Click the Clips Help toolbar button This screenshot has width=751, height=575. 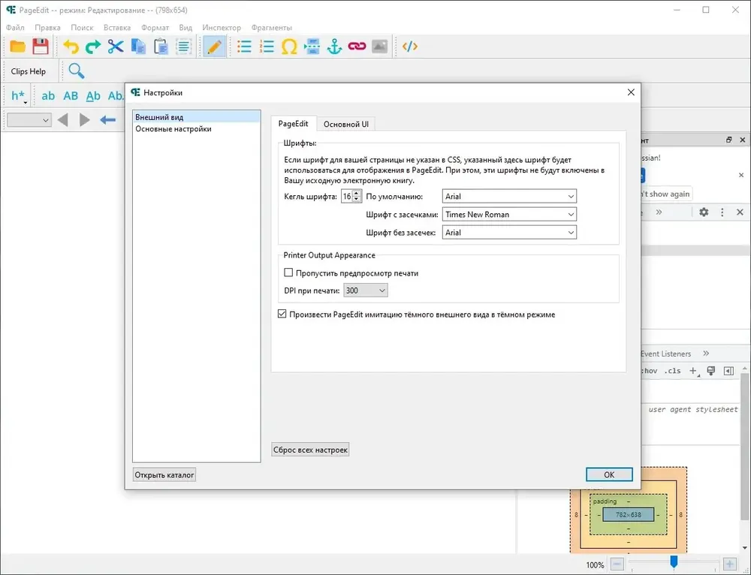pos(29,71)
